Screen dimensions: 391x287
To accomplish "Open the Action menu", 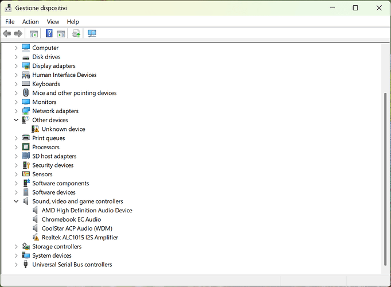I will pyautogui.click(x=30, y=22).
